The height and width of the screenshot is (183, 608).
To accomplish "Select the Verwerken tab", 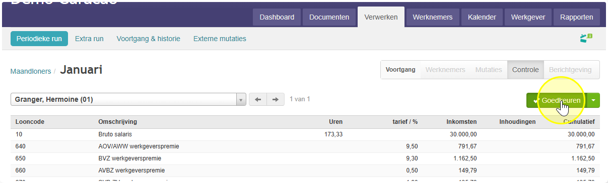I will click(x=381, y=17).
